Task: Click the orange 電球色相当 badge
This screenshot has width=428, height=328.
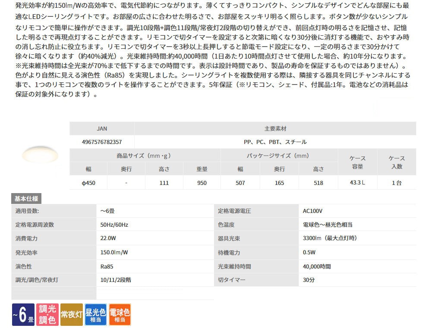Action: pos(120,315)
